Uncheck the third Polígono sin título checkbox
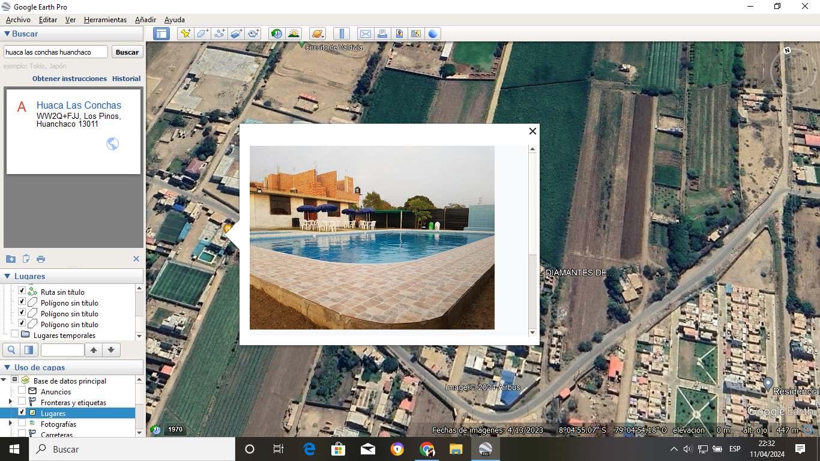The height and width of the screenshot is (461, 820). pos(22,323)
